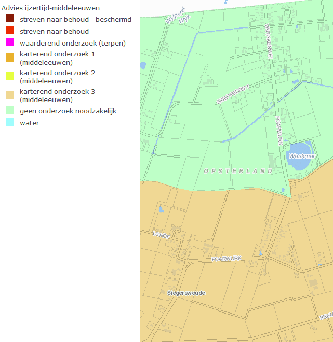Click the dark red 'streven naar behoud - beschermd' swatch
Image resolution: width=333 pixels, height=342 pixels.
(9, 19)
